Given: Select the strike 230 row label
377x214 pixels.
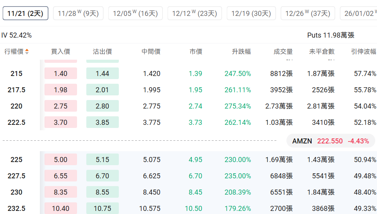Looking at the screenshot, I should tap(17, 192).
